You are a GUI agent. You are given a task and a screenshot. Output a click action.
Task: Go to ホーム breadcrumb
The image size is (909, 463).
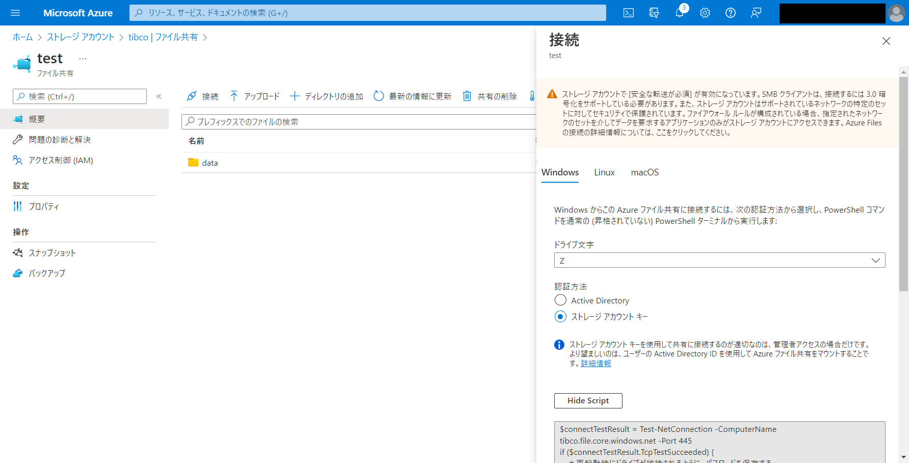22,37
